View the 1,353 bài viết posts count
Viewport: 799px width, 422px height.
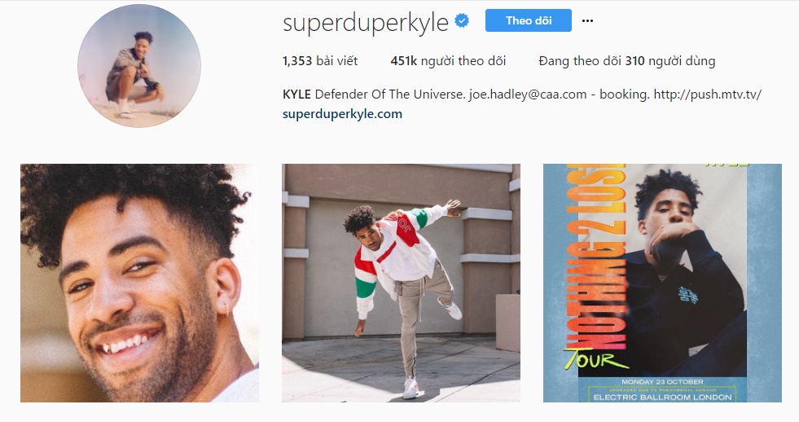pyautogui.click(x=320, y=61)
